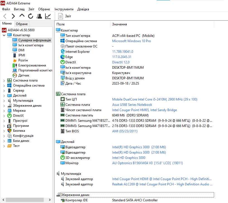
Task: Click the Розгін flame icon
Action: pos(15,60)
